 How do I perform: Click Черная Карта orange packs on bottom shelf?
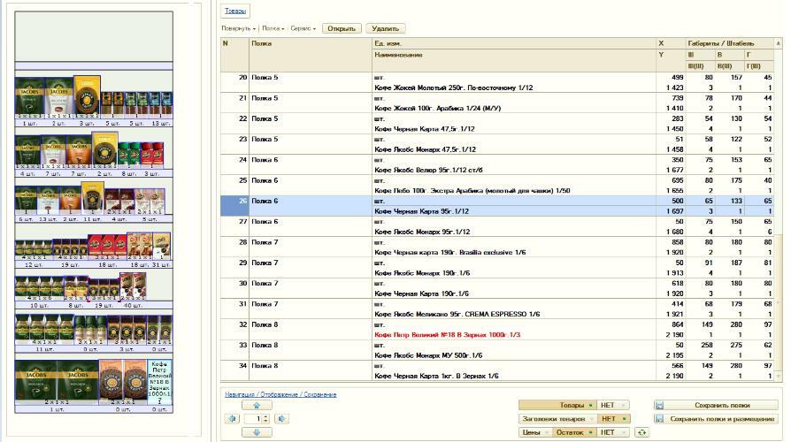click(x=123, y=380)
